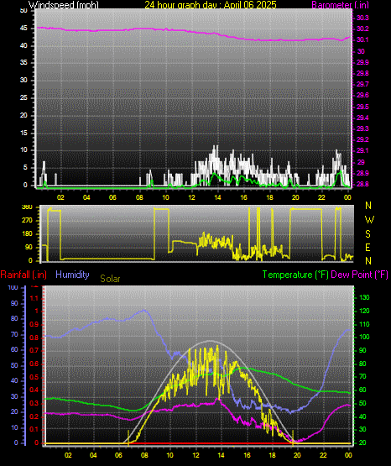Screen dimensions: 391x466
Task: Click hour 08 marker on bottom chart
Action: click(144, 455)
